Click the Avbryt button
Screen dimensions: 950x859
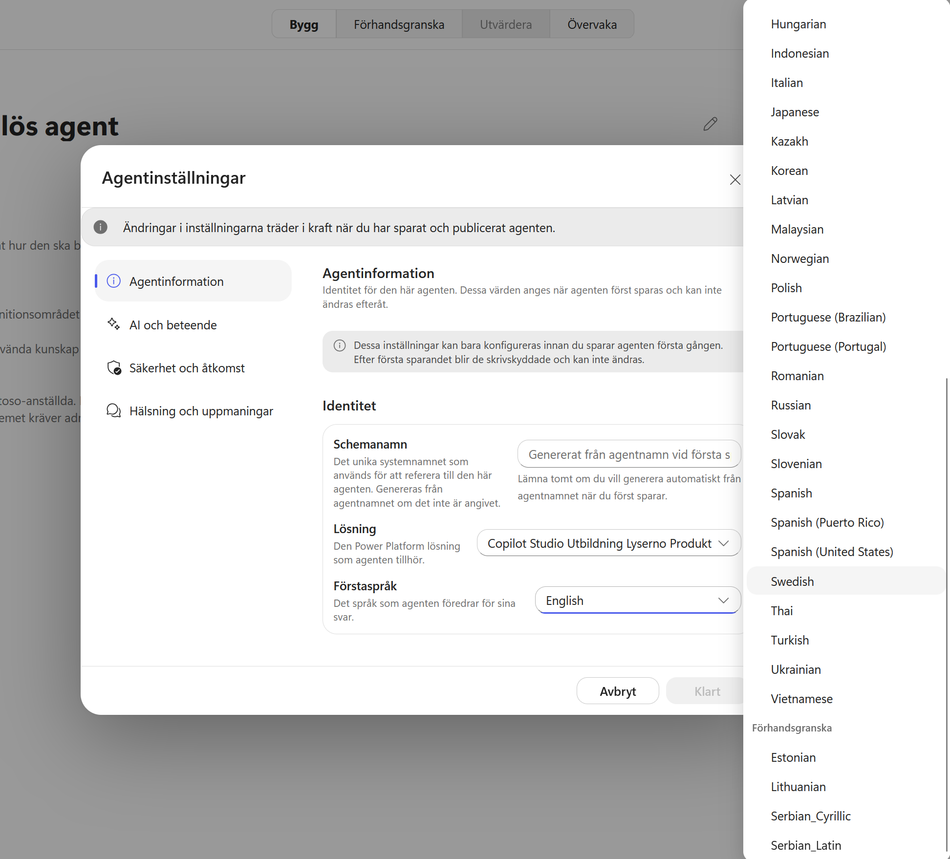(x=618, y=691)
